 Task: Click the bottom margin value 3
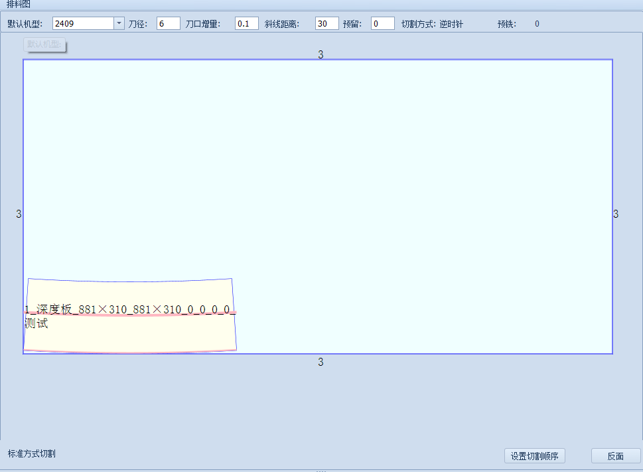click(321, 362)
